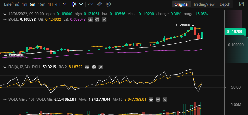Image resolution: width=248 pixels, height=115 pixels.
Task: Open the indicators line icon
Action: point(91,4)
